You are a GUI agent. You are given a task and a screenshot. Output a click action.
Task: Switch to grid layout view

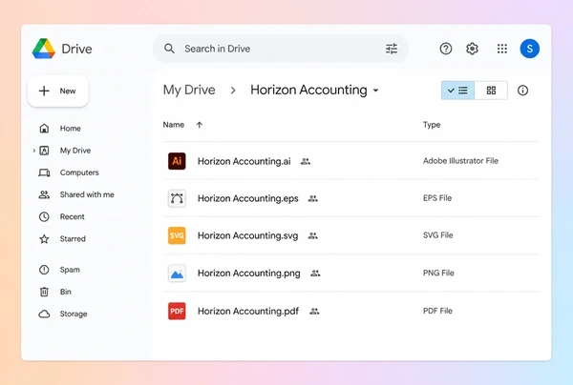tap(491, 90)
